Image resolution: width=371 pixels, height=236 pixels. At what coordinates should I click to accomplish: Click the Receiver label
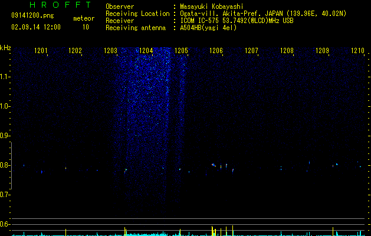(x=120, y=21)
